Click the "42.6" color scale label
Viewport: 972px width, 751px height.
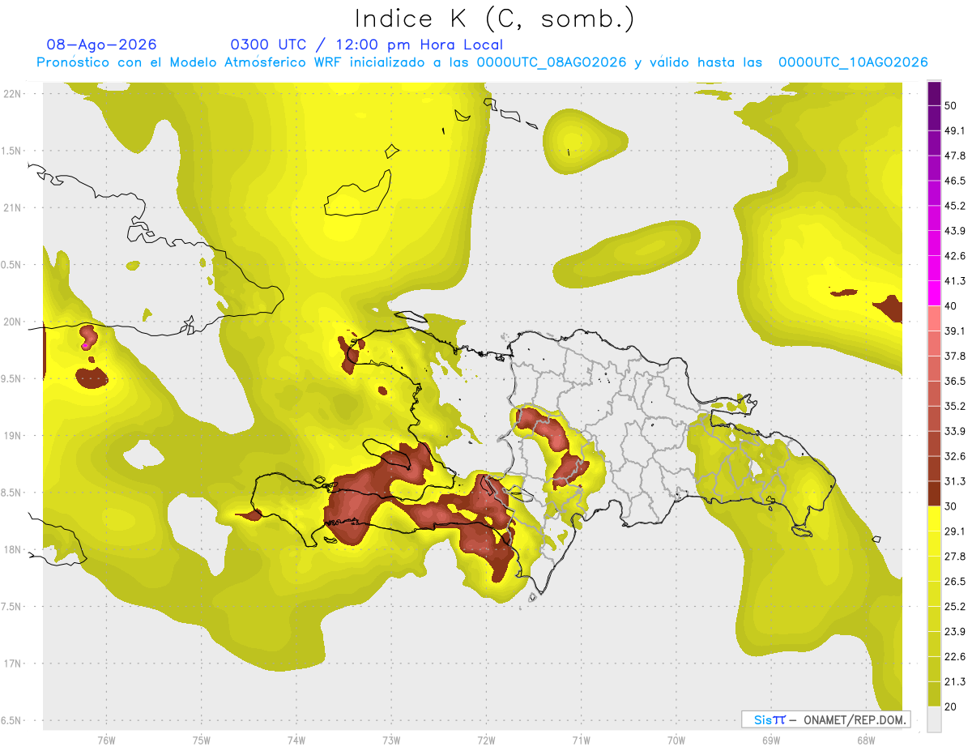pos(955,256)
